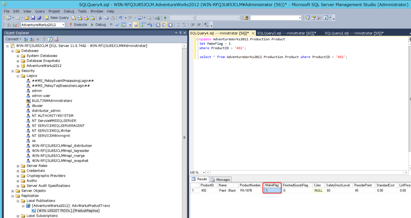Click the Cancel Executing Query stop icon
This screenshot has width=411, height=218.
(x=111, y=25)
